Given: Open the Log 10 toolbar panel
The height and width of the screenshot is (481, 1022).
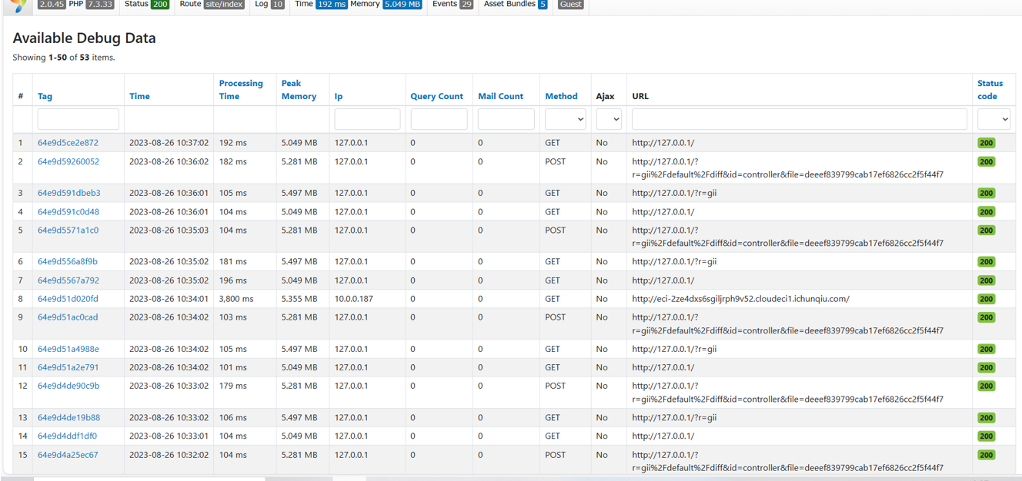Looking at the screenshot, I should pyautogui.click(x=269, y=4).
